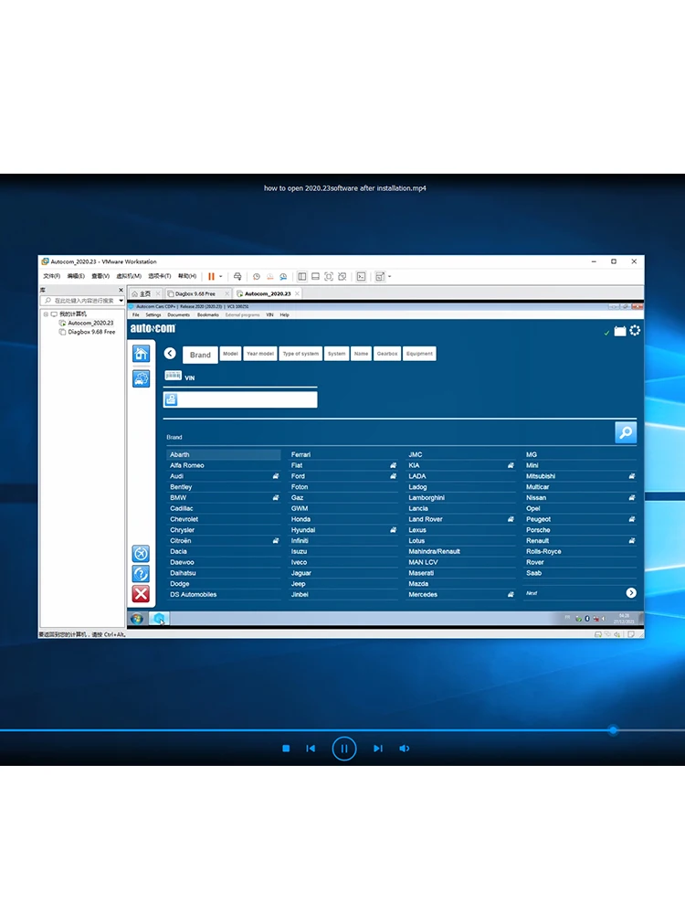Skip to next video
Viewport: 685px width, 914px height.
[x=377, y=749]
